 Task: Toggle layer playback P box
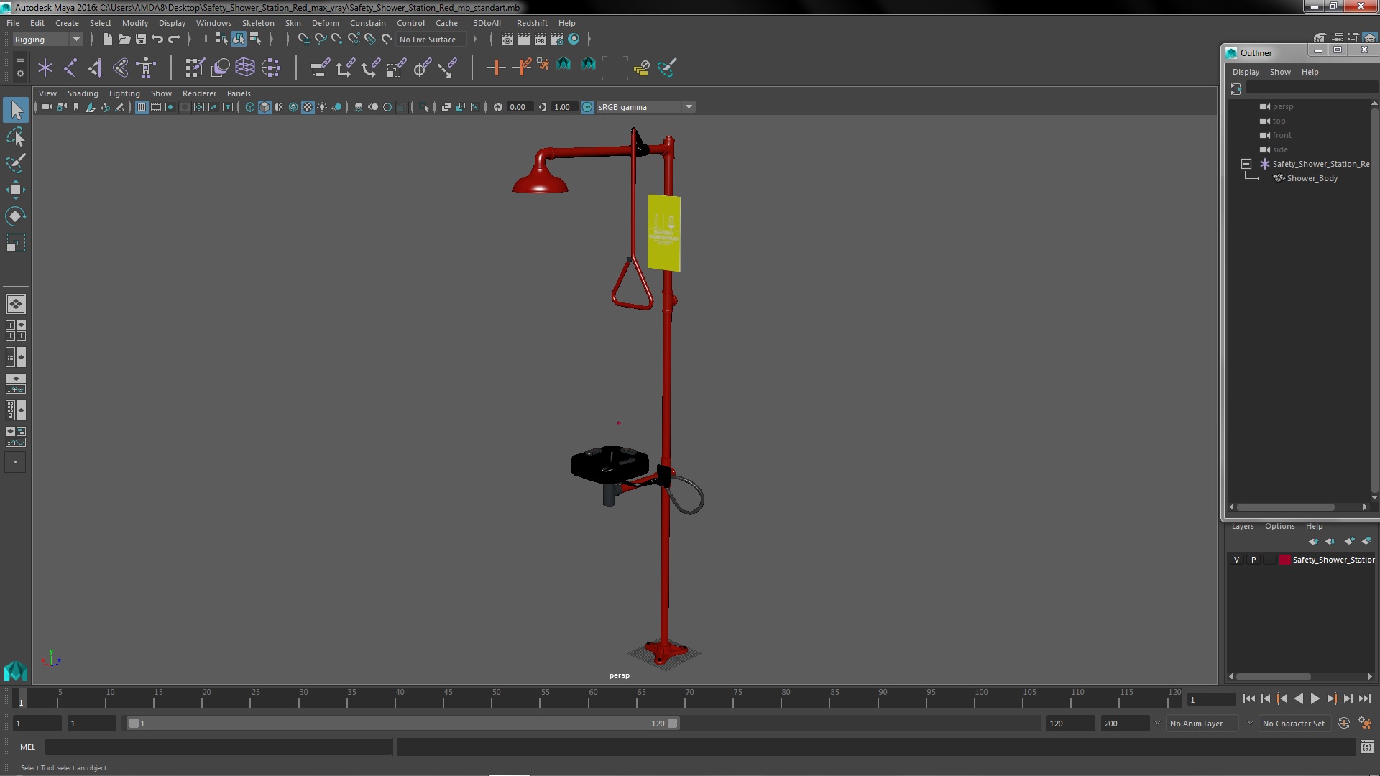coord(1253,560)
